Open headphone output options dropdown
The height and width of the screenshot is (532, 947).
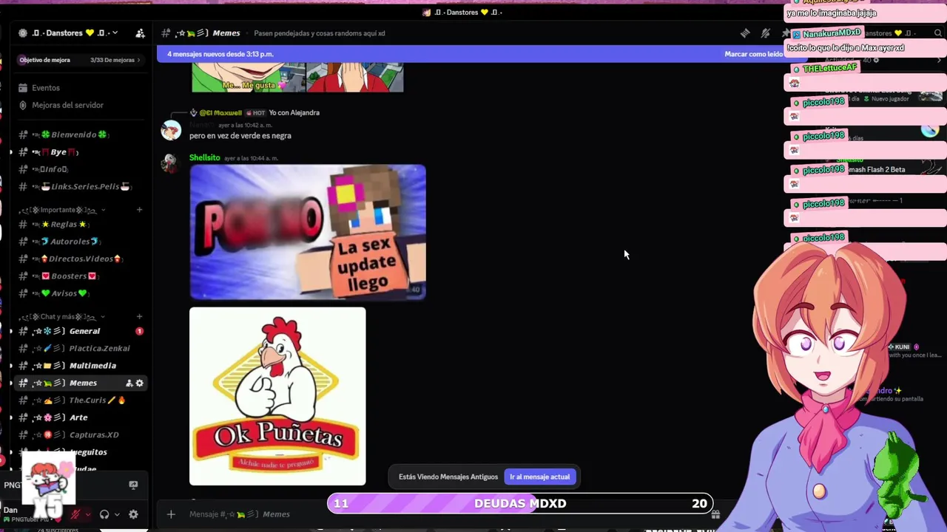[117, 515]
